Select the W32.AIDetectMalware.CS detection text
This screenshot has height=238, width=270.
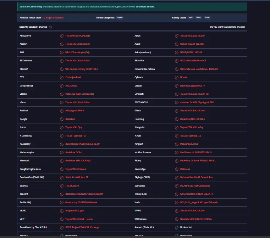tap(193, 61)
